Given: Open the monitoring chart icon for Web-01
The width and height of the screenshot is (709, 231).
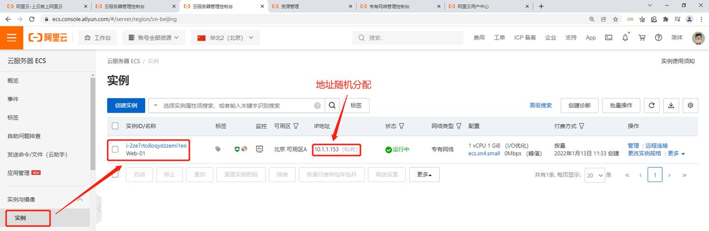Looking at the screenshot, I should 259,149.
